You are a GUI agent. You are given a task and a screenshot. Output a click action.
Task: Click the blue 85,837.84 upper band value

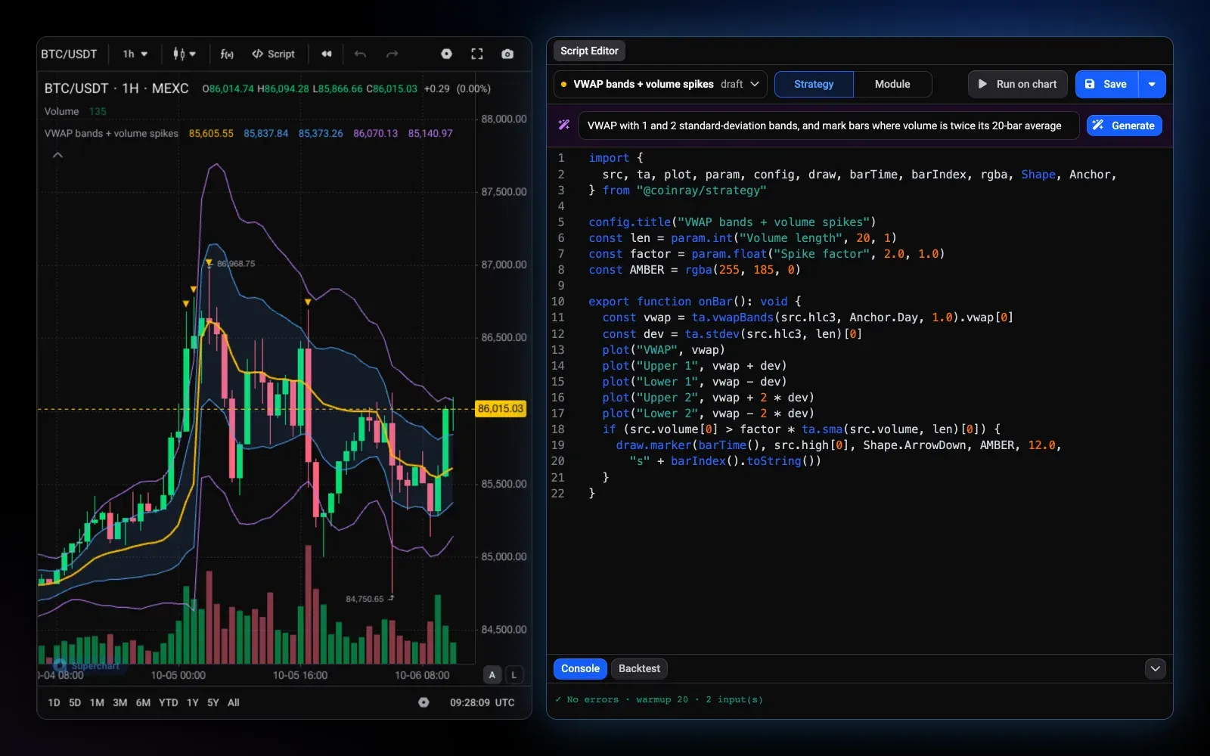[265, 133]
